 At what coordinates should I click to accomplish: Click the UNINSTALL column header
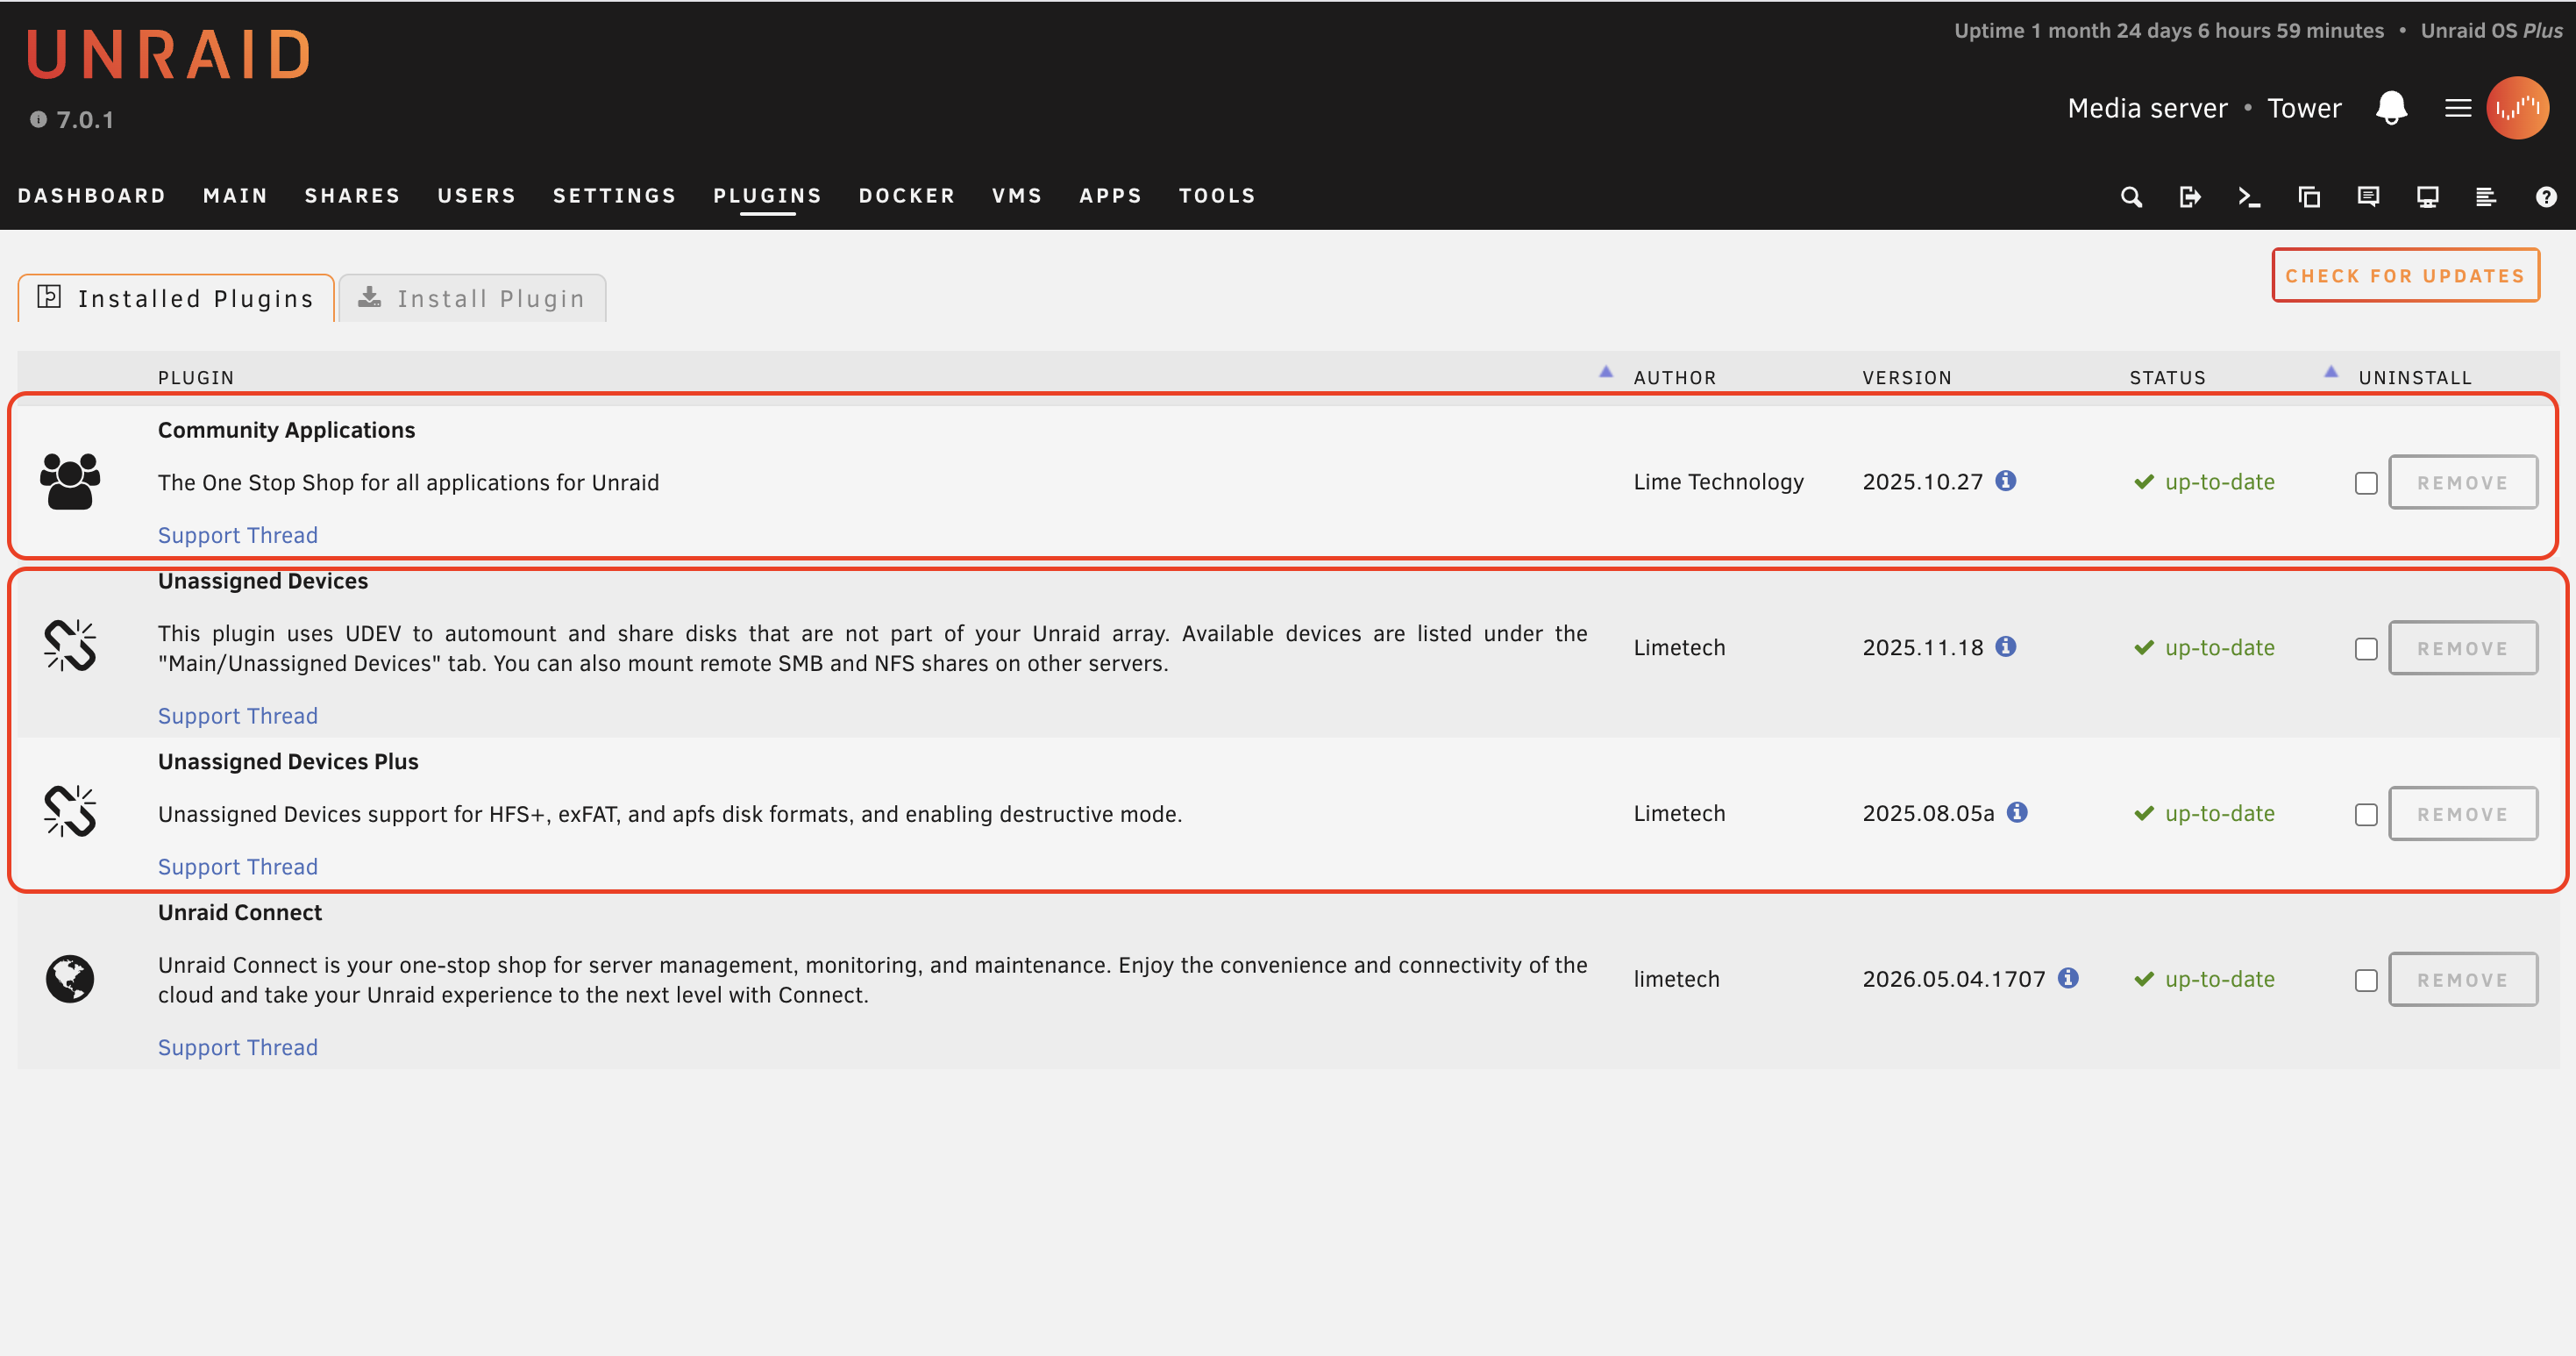[2415, 378]
